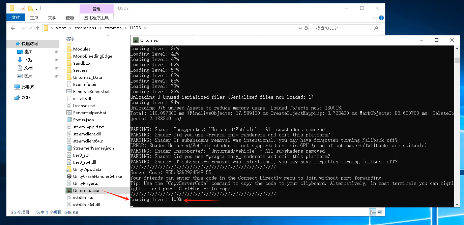Select the EconInfo.bin file icon
The image size is (464, 225).
(x=69, y=84)
